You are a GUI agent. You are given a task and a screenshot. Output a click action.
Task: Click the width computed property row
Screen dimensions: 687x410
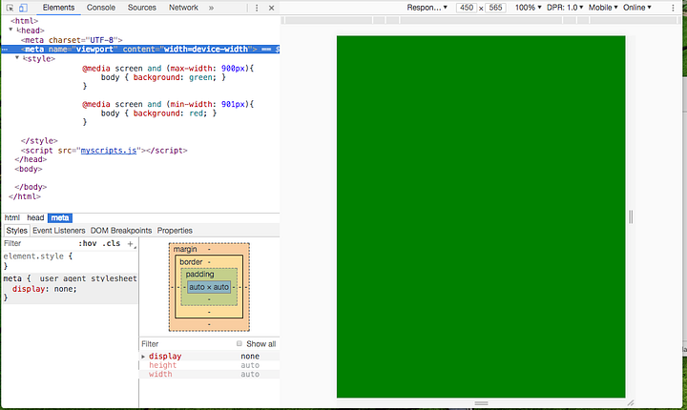click(x=210, y=374)
